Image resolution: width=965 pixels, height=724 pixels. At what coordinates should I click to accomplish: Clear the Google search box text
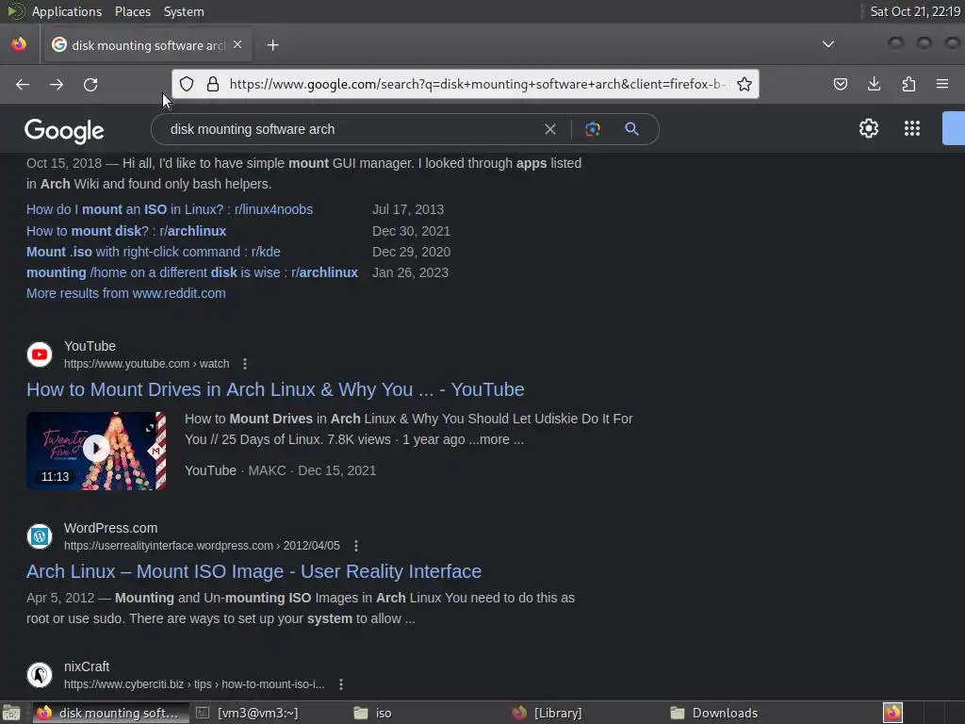[x=550, y=129]
